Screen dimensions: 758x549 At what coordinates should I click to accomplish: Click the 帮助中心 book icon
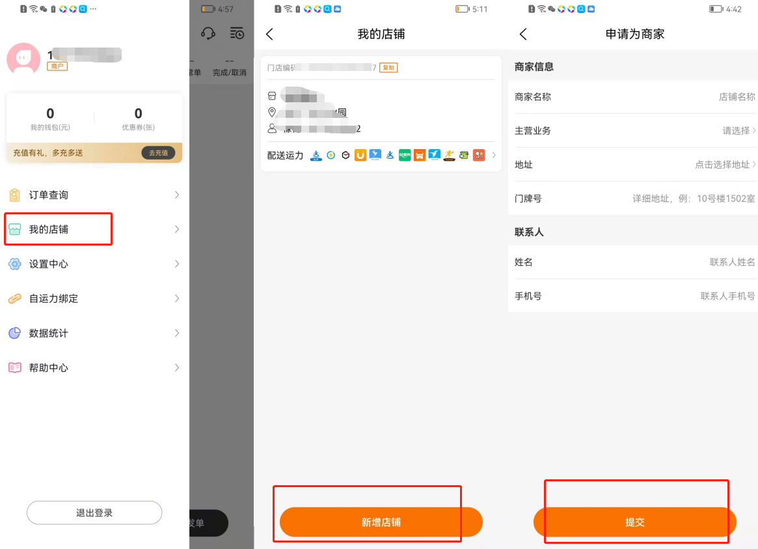point(14,367)
